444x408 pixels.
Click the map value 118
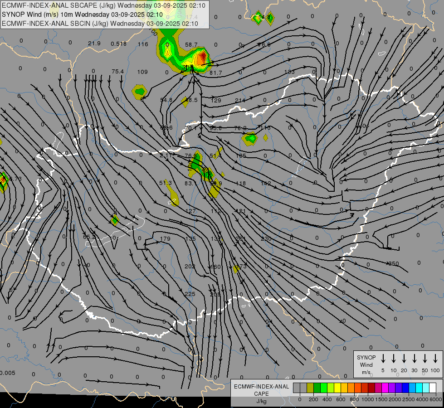(x=240, y=184)
